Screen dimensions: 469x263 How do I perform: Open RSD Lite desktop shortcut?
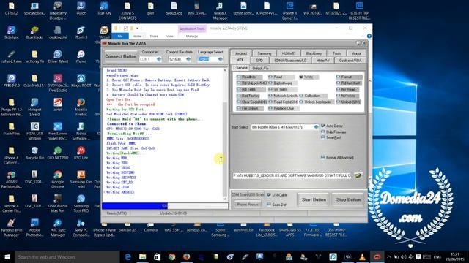point(81,153)
